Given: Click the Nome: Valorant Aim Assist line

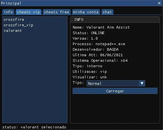Looking at the screenshot, I should coord(101,27).
